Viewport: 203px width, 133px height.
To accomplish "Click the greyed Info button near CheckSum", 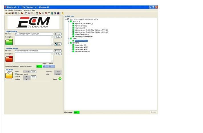I will tap(153, 112).
